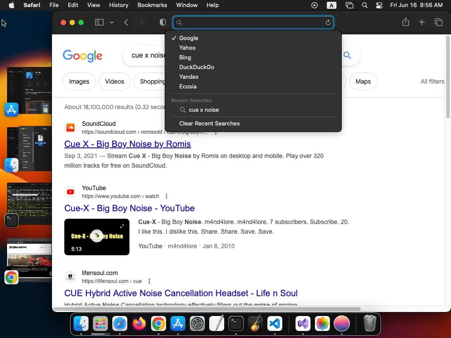This screenshot has width=451, height=338.
Task: Switch to Chrome 3DMark Stage Manager window
Action: pyautogui.click(x=29, y=260)
